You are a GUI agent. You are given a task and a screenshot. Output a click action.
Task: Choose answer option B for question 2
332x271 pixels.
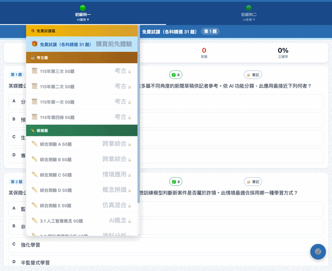pos(166,227)
